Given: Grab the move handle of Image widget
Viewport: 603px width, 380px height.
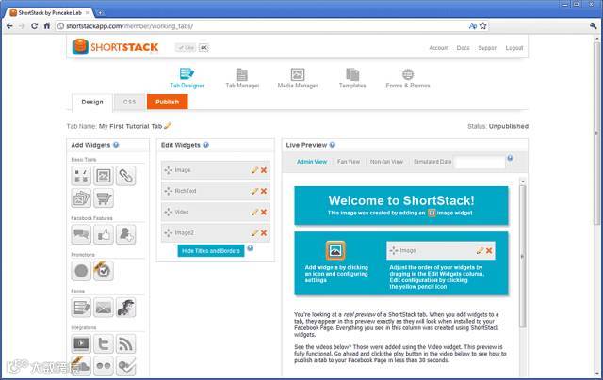Looking at the screenshot, I should tap(168, 170).
